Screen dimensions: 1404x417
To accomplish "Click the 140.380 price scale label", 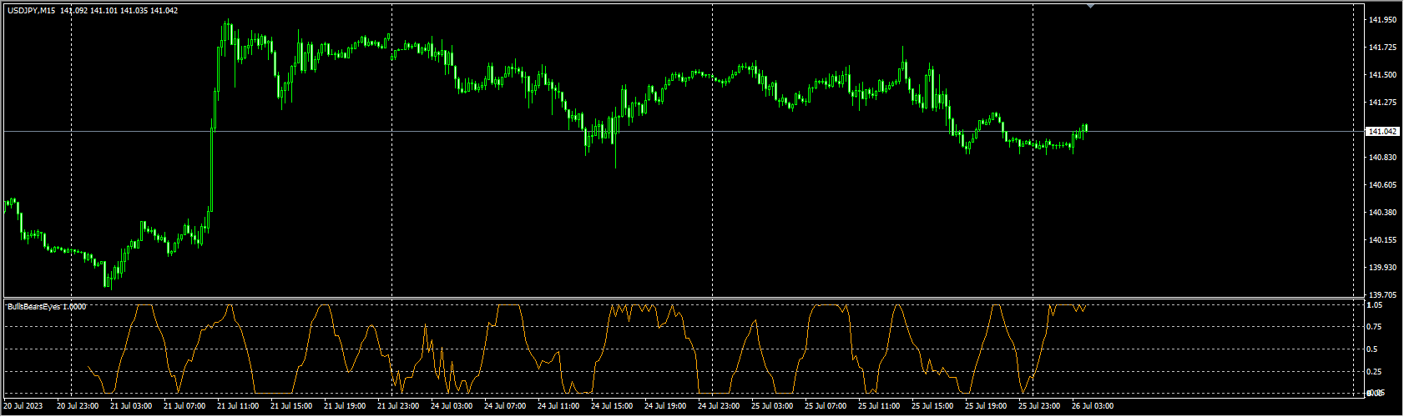I will click(x=1382, y=213).
